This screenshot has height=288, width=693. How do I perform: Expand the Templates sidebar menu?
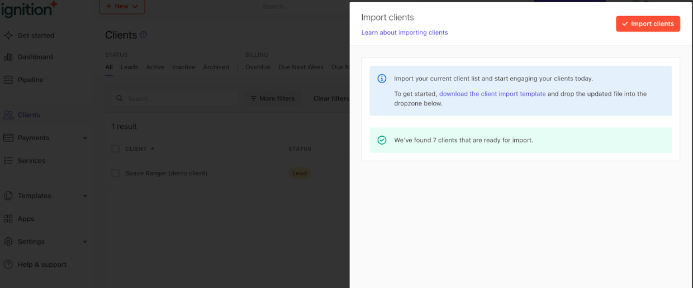pyautogui.click(x=85, y=196)
